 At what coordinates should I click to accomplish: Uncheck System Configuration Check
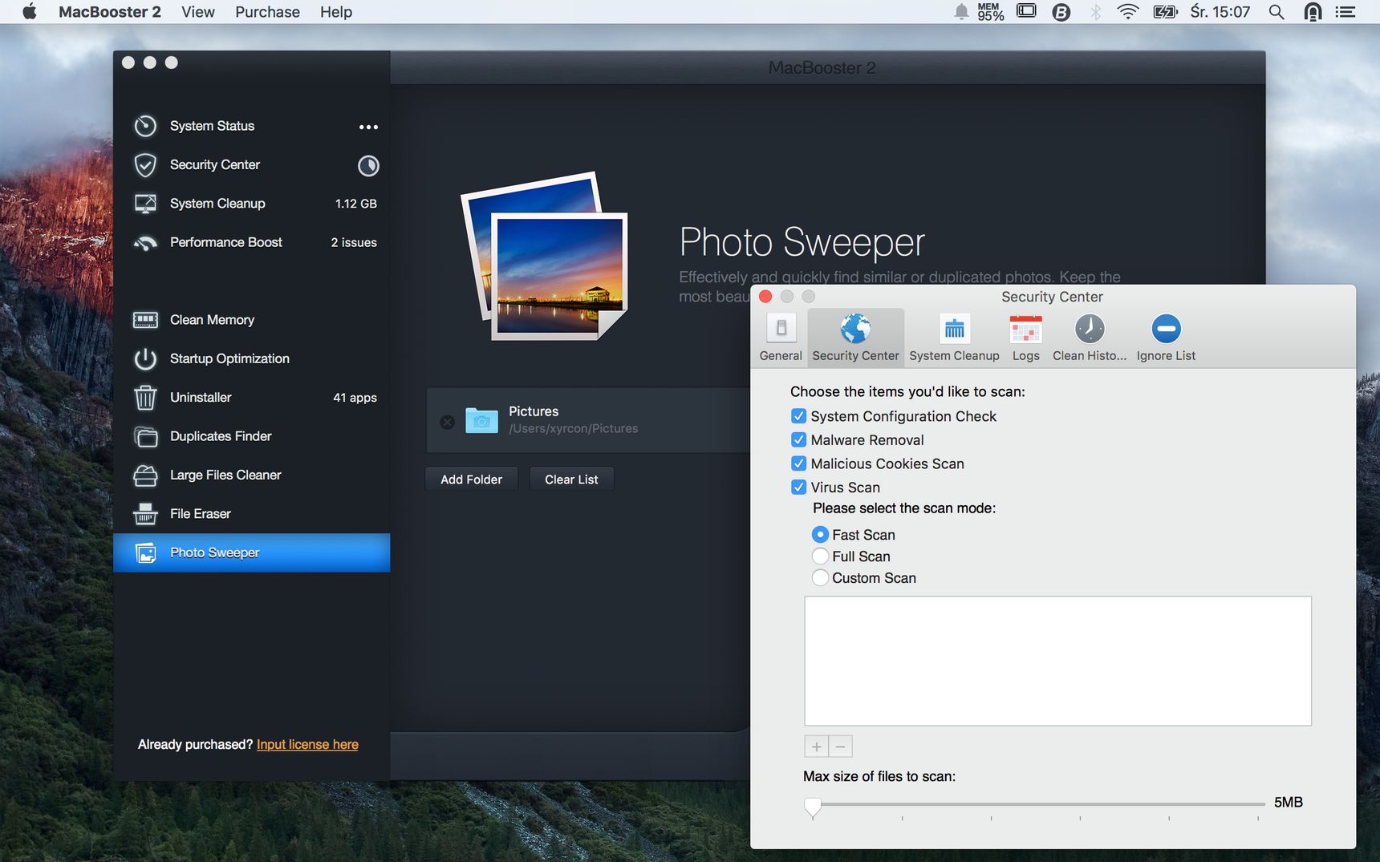coord(798,416)
